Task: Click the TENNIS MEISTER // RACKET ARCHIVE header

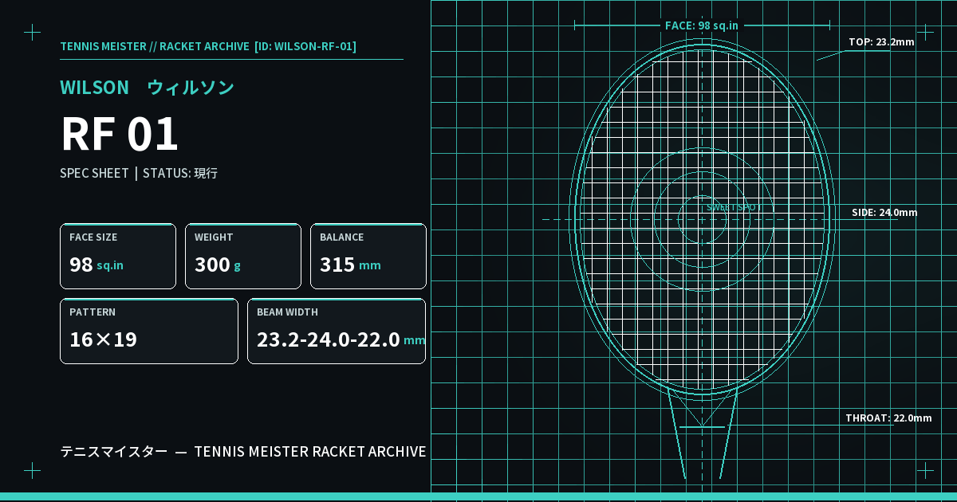Action: coord(155,46)
